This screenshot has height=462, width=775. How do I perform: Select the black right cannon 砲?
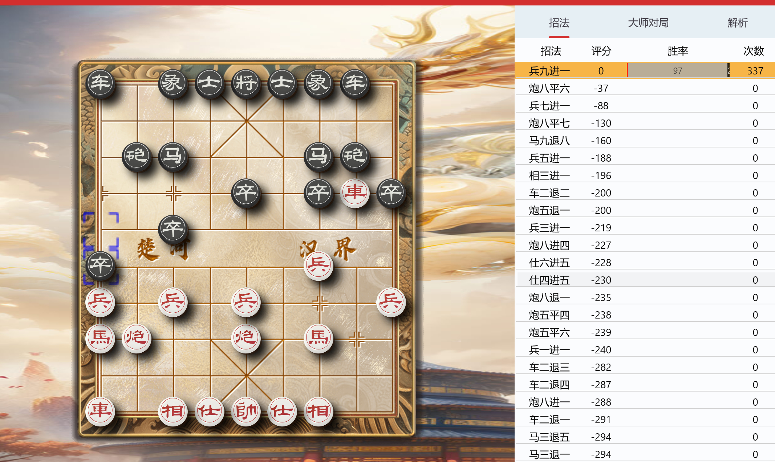tap(355, 157)
